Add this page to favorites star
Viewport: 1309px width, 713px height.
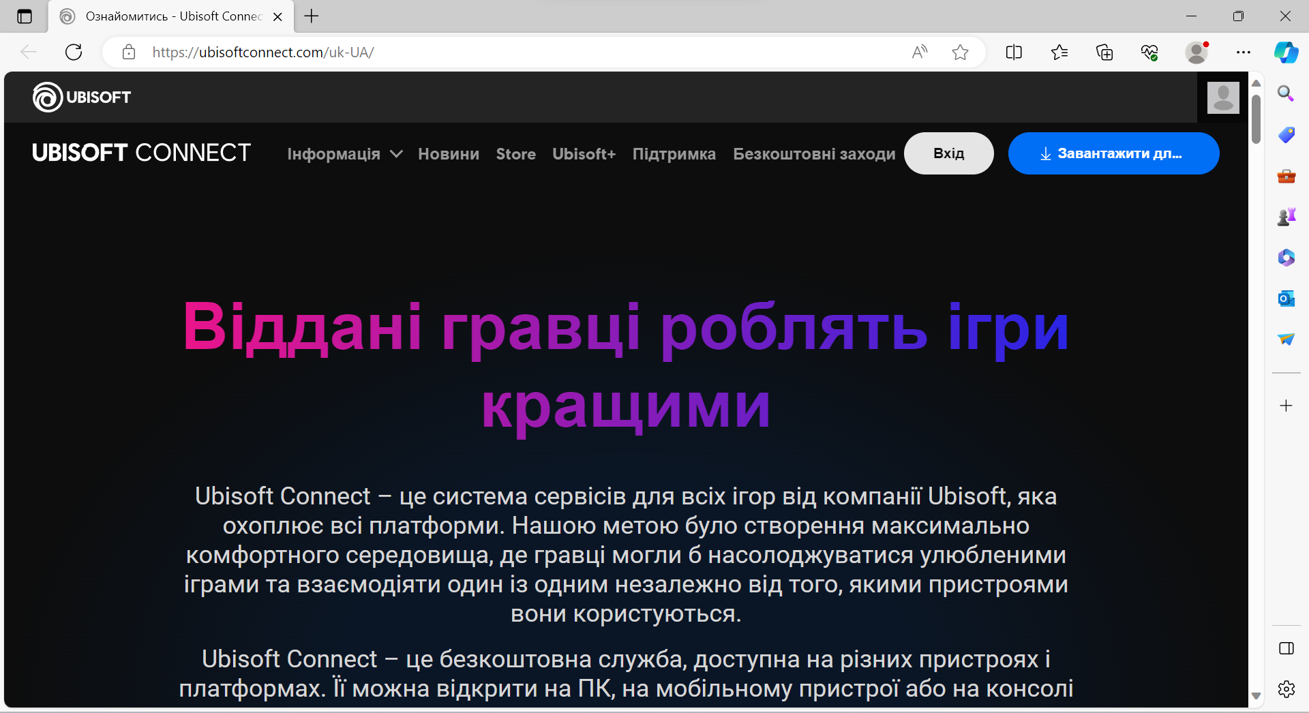(x=960, y=52)
